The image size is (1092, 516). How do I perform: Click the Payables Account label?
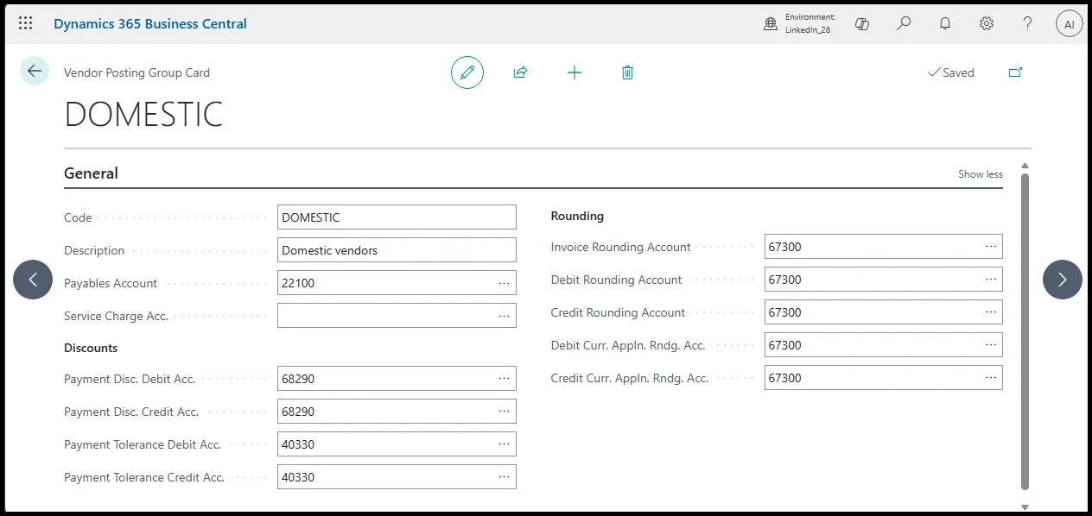pos(111,283)
